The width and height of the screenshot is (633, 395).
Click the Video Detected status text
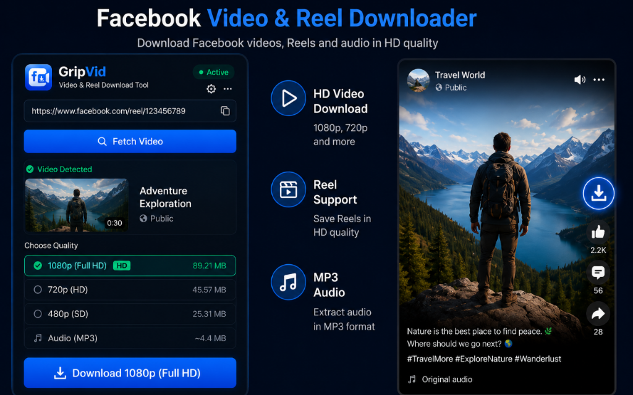pos(64,169)
